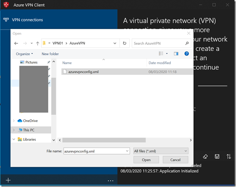Unpin the Pictures quick access pin
This screenshot has height=187, width=236.
[48, 62]
